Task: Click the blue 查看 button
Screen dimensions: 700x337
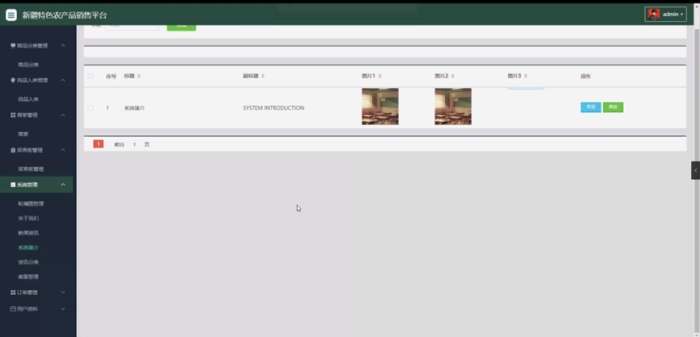Action: (x=591, y=107)
